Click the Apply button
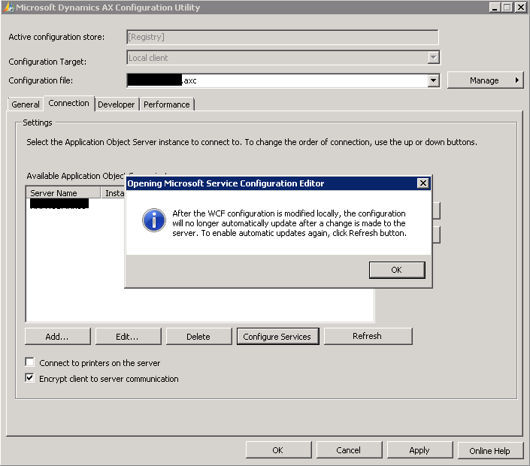Viewport: 530px width, 466px height. coord(419,450)
